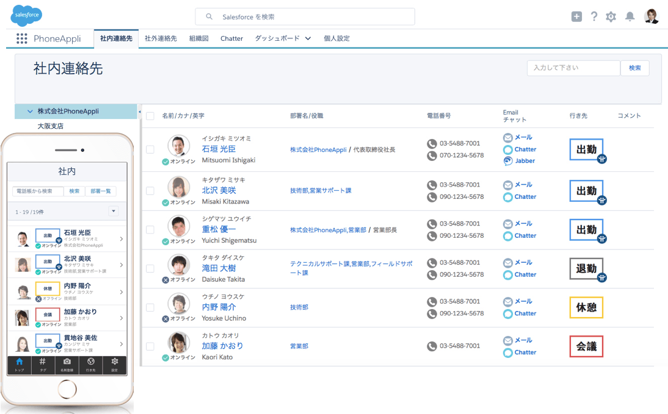This screenshot has width=668, height=414.
Task: Collapse the 株式会社PhoneAppli tree node
Action: click(x=30, y=112)
